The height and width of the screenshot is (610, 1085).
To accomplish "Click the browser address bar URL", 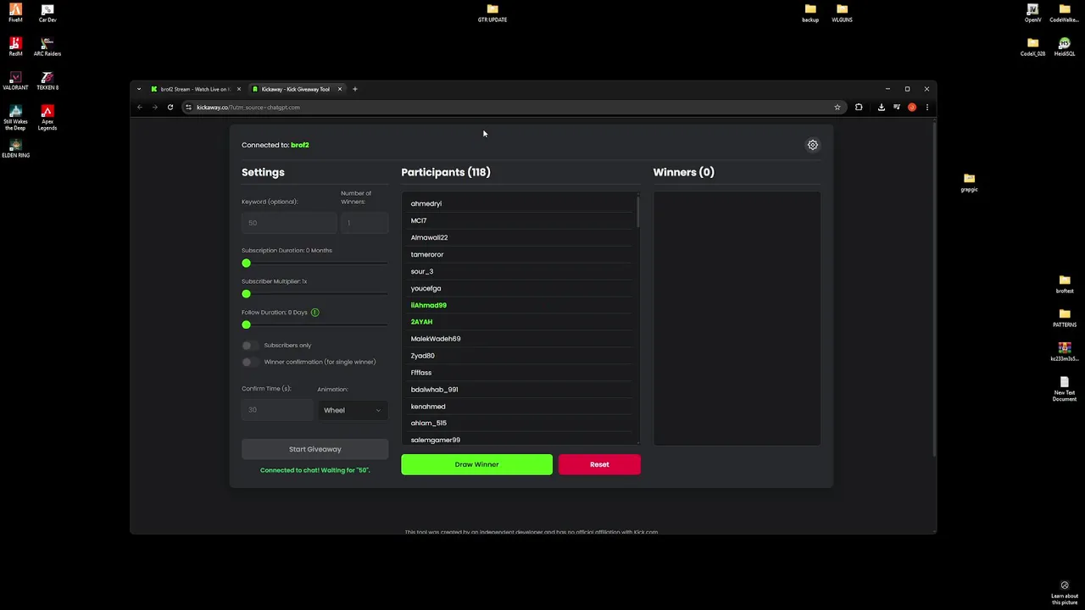I will click(248, 108).
